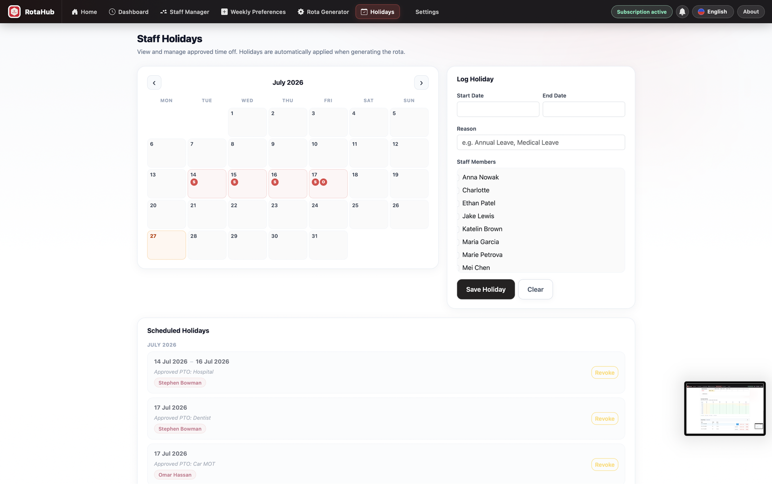Revoke the 17 Jul Dentist holiday

tap(605, 419)
